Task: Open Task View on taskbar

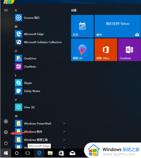Action: [x=28, y=153]
